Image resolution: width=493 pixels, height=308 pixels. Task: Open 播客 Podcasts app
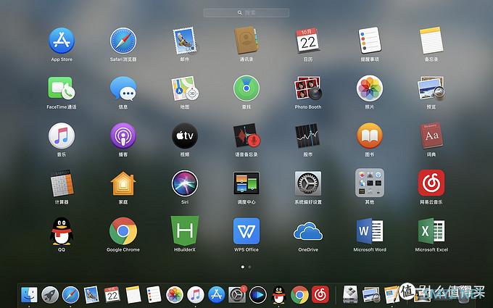click(x=123, y=136)
